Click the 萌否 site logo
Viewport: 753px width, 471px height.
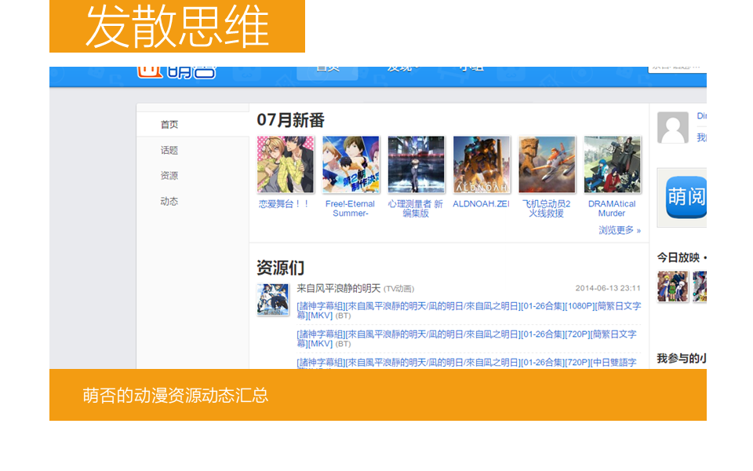tap(177, 71)
